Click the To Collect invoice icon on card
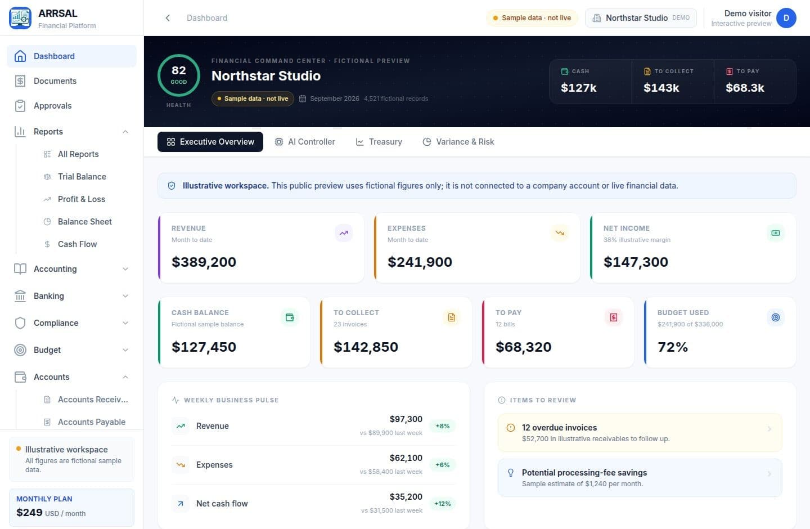 pyautogui.click(x=452, y=317)
